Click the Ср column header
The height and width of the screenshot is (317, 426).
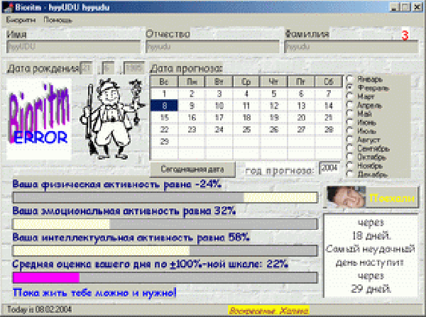(x=246, y=82)
